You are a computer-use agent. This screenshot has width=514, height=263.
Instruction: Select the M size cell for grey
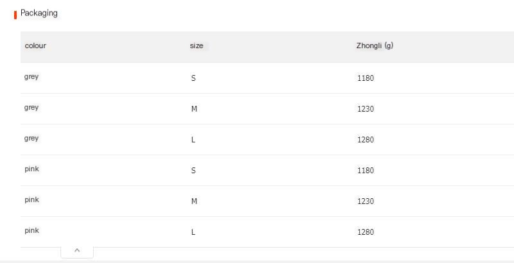tap(194, 109)
